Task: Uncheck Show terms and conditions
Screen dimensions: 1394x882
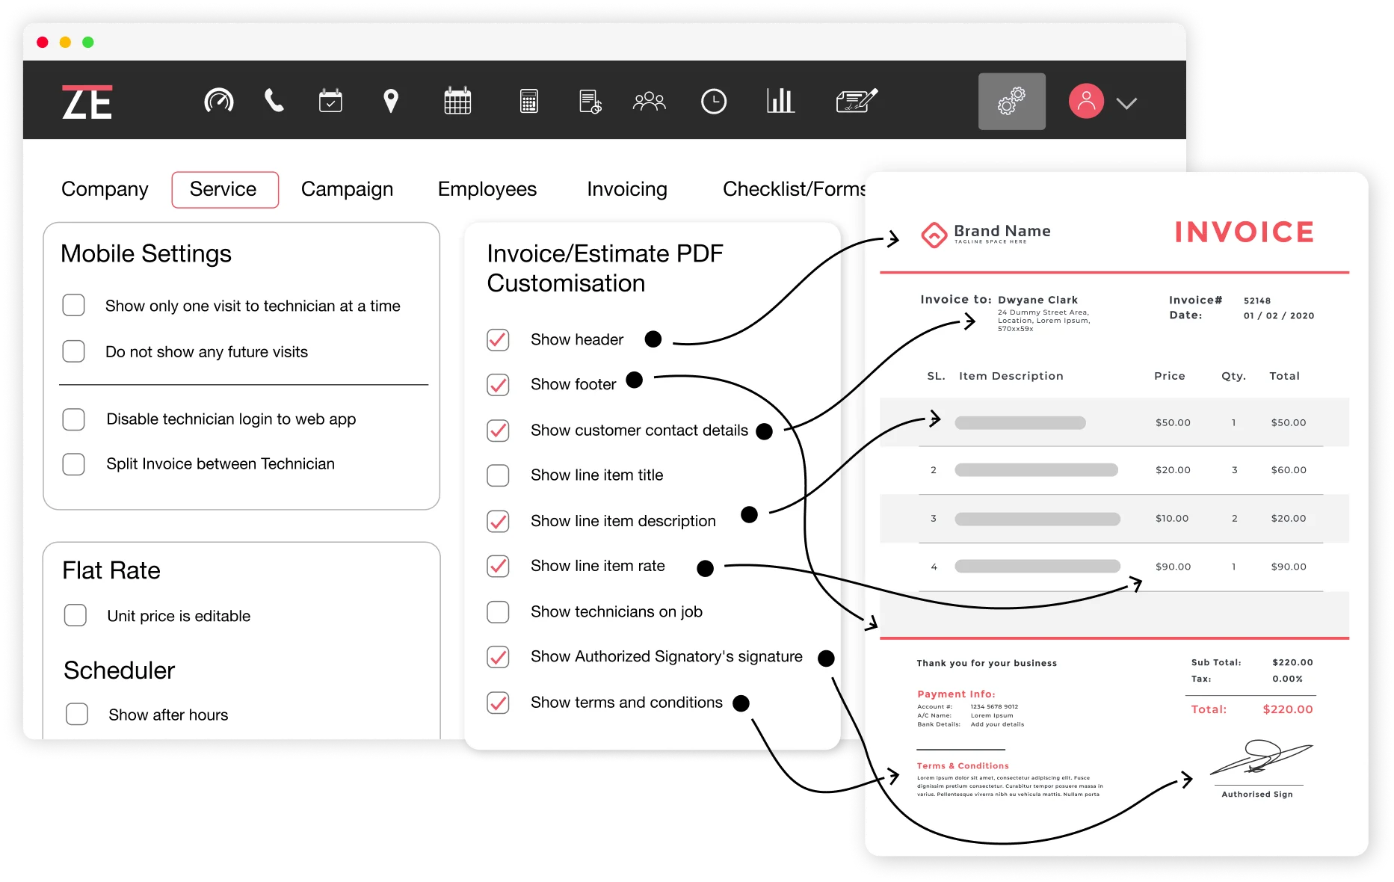Action: 498,703
